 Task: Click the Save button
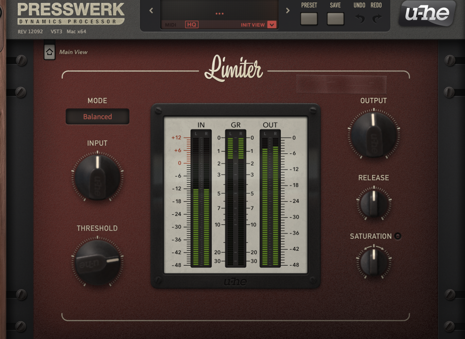pos(336,18)
